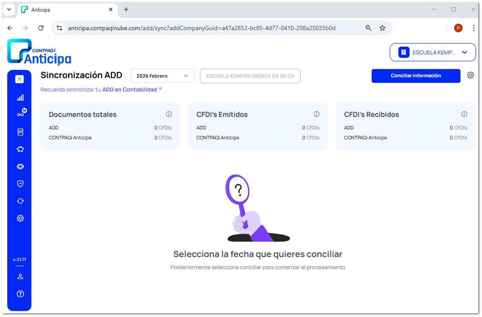
Task: Click the Sincronización ADD title
Action: click(x=82, y=75)
